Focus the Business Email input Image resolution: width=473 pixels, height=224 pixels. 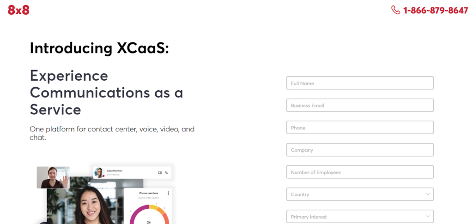(359, 105)
